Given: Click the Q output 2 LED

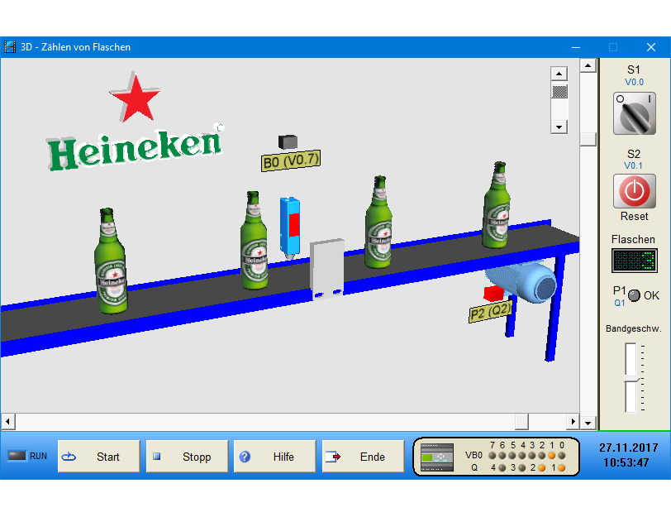Looking at the screenshot, I should (x=542, y=467).
